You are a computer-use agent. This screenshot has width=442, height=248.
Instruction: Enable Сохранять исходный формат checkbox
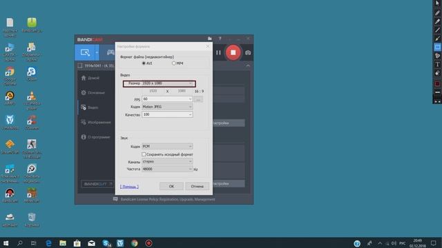(144, 154)
